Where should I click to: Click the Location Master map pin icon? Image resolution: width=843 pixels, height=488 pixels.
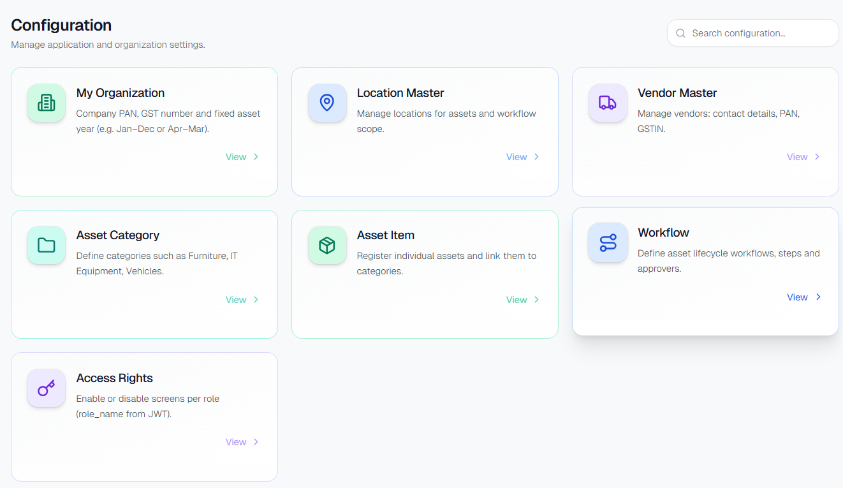[326, 103]
